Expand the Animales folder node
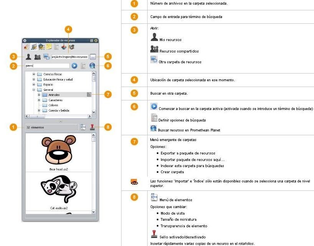Viewport: 314px width, 246px height. pos(39,95)
